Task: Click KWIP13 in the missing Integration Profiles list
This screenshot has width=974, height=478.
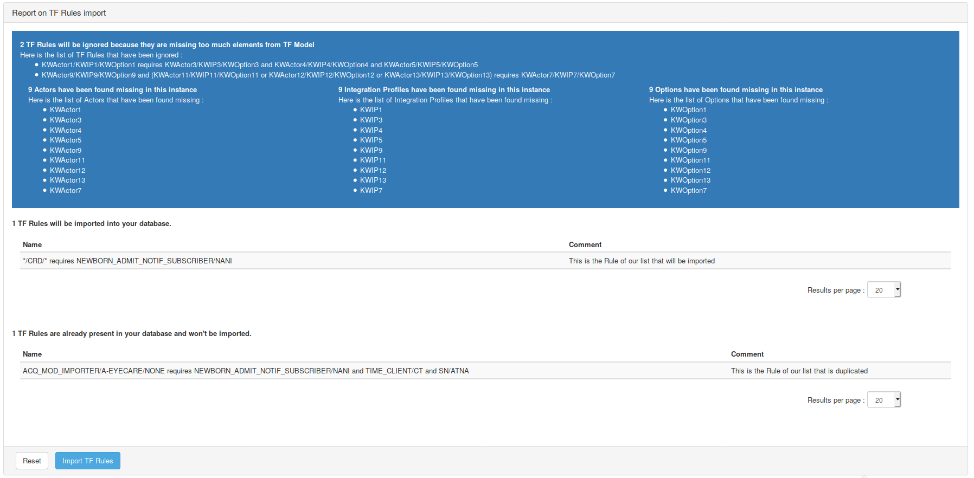Action: coord(373,180)
